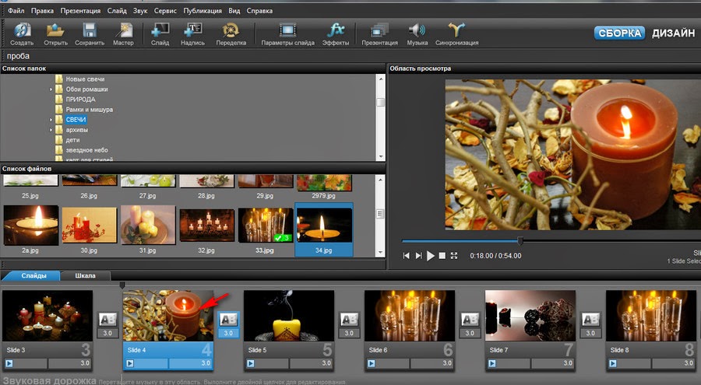Open the Вид menu
The image size is (701, 385).
[x=234, y=11]
